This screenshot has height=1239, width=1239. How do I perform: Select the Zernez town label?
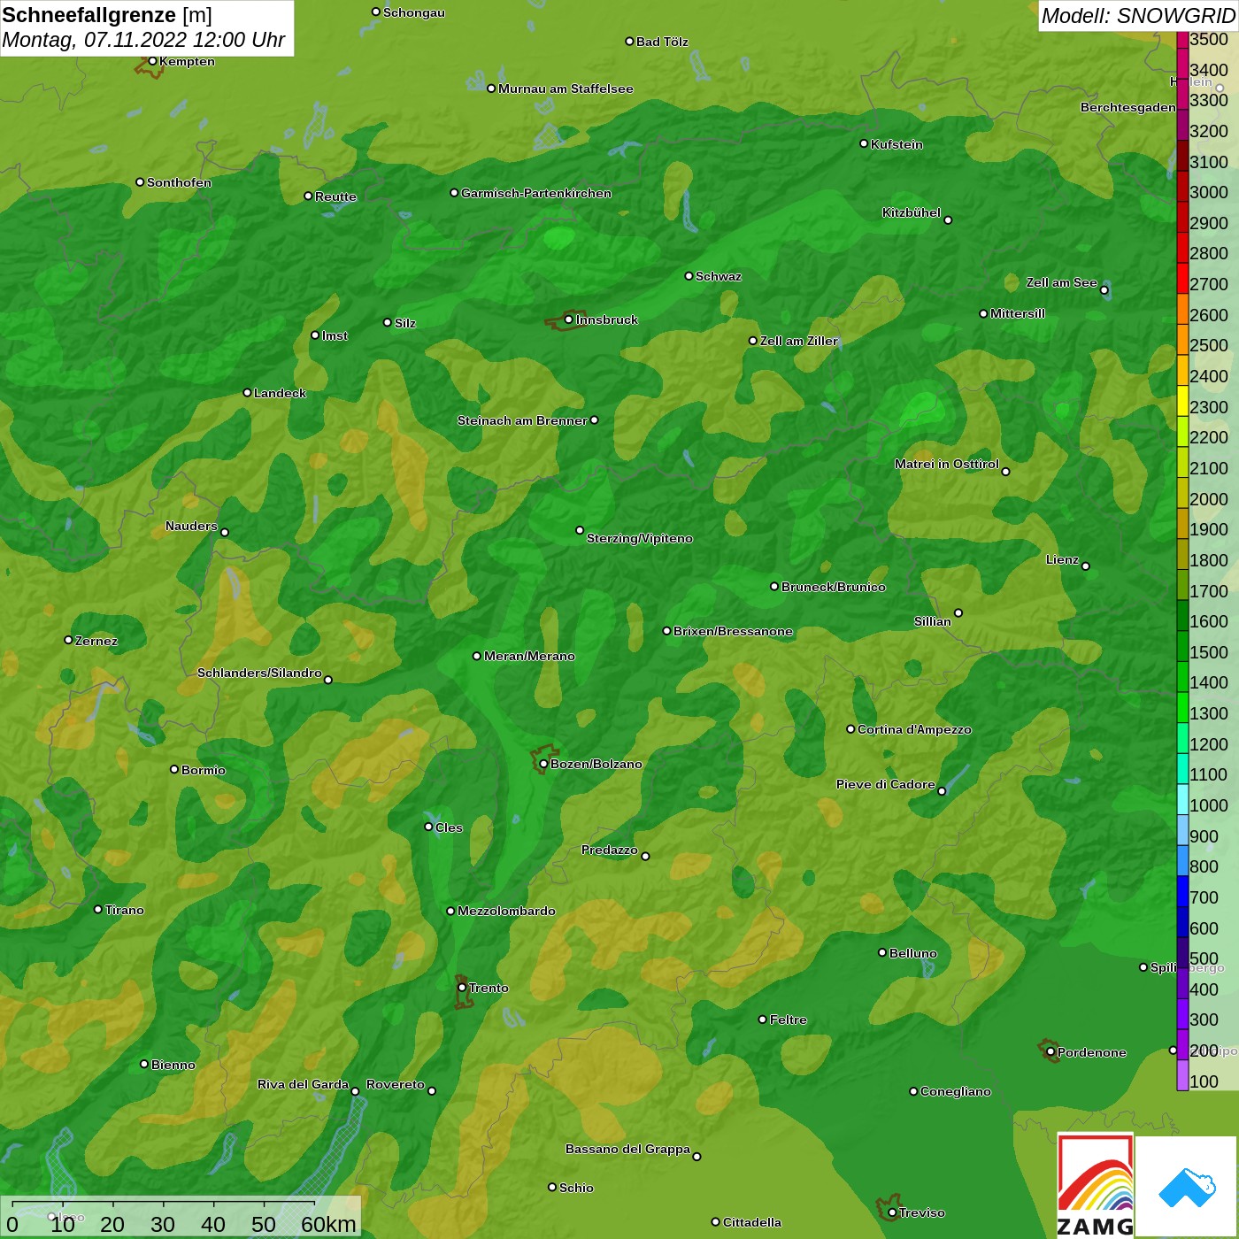tap(96, 641)
